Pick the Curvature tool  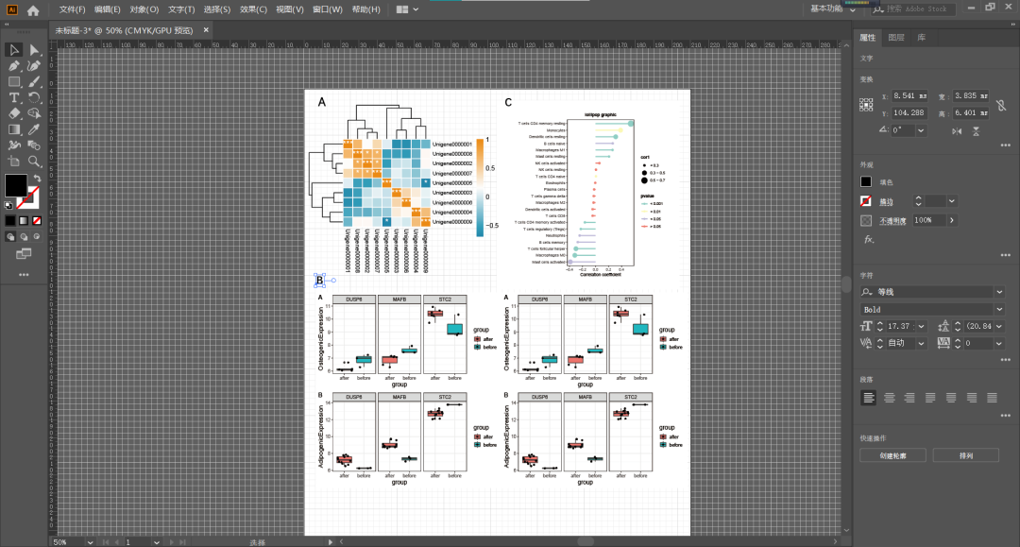34,66
